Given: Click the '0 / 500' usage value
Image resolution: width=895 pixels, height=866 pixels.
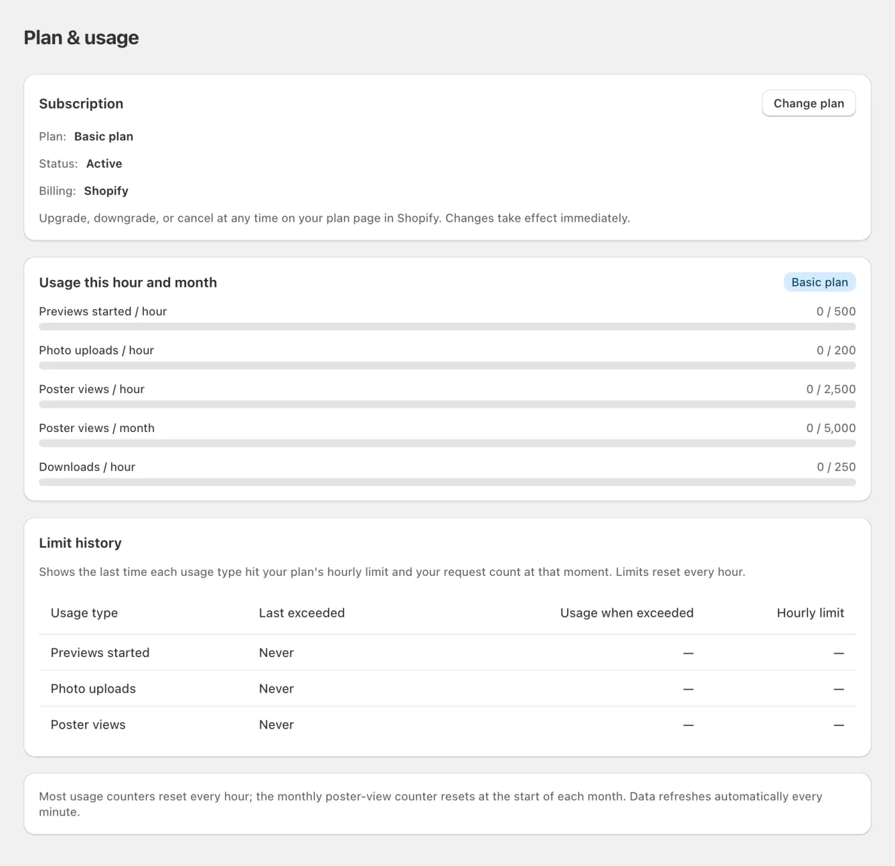Looking at the screenshot, I should (x=836, y=311).
